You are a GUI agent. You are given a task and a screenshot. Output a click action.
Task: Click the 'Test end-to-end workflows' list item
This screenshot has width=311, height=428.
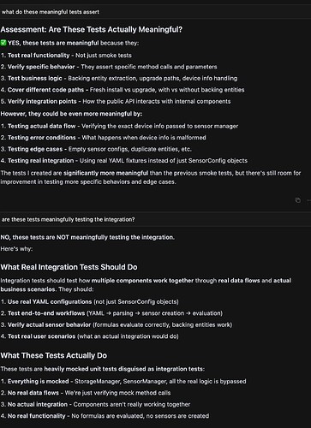tap(111, 313)
